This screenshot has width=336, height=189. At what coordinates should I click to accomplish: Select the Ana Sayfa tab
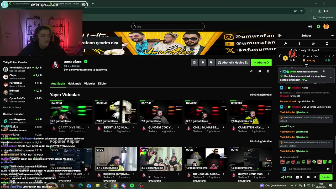58,83
